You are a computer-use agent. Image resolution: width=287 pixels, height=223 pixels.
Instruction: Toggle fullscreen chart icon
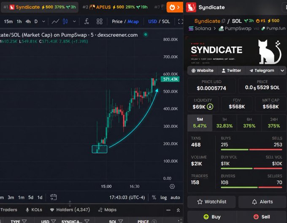pos(181,22)
